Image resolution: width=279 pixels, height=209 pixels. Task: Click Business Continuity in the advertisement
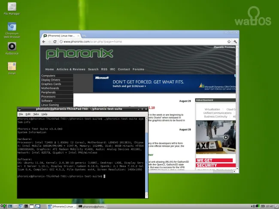[x=215, y=116]
